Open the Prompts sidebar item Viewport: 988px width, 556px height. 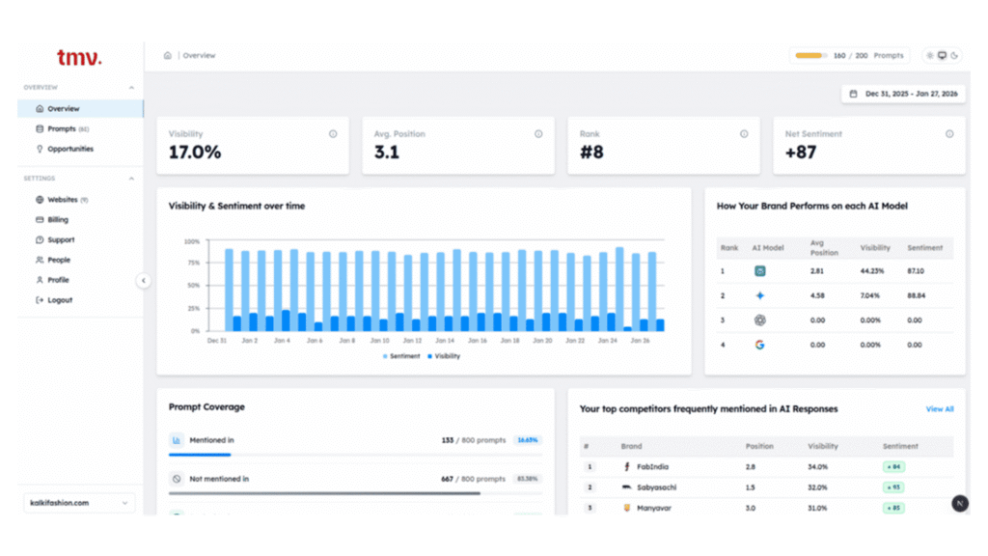(x=80, y=128)
